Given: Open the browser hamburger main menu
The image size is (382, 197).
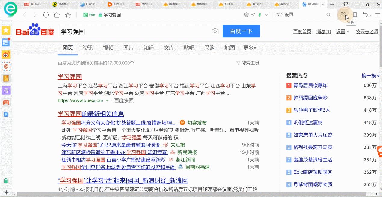Looking at the screenshot, I should pyautogui.click(x=378, y=14).
